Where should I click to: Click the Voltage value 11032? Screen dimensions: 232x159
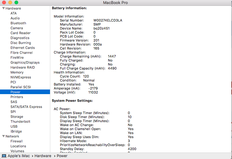tap(93, 92)
